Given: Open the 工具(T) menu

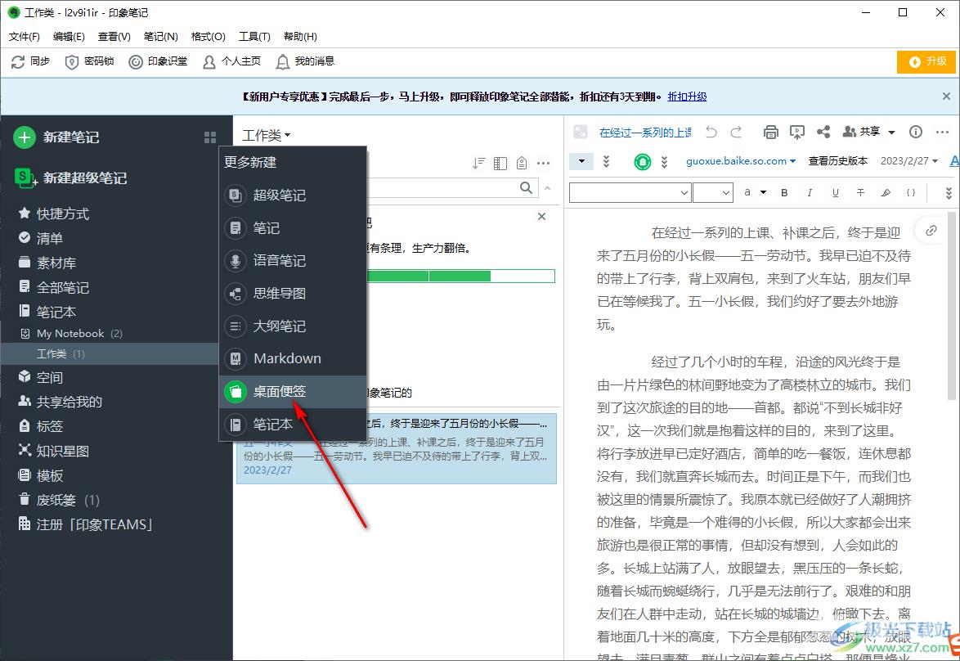Looking at the screenshot, I should pos(254,37).
